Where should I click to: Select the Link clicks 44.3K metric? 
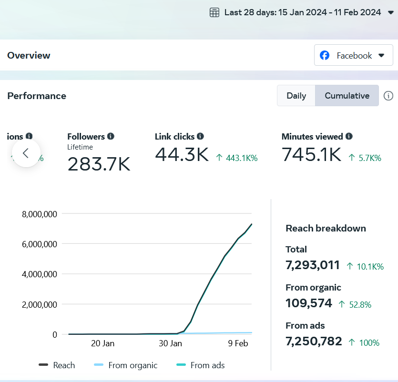coord(182,155)
